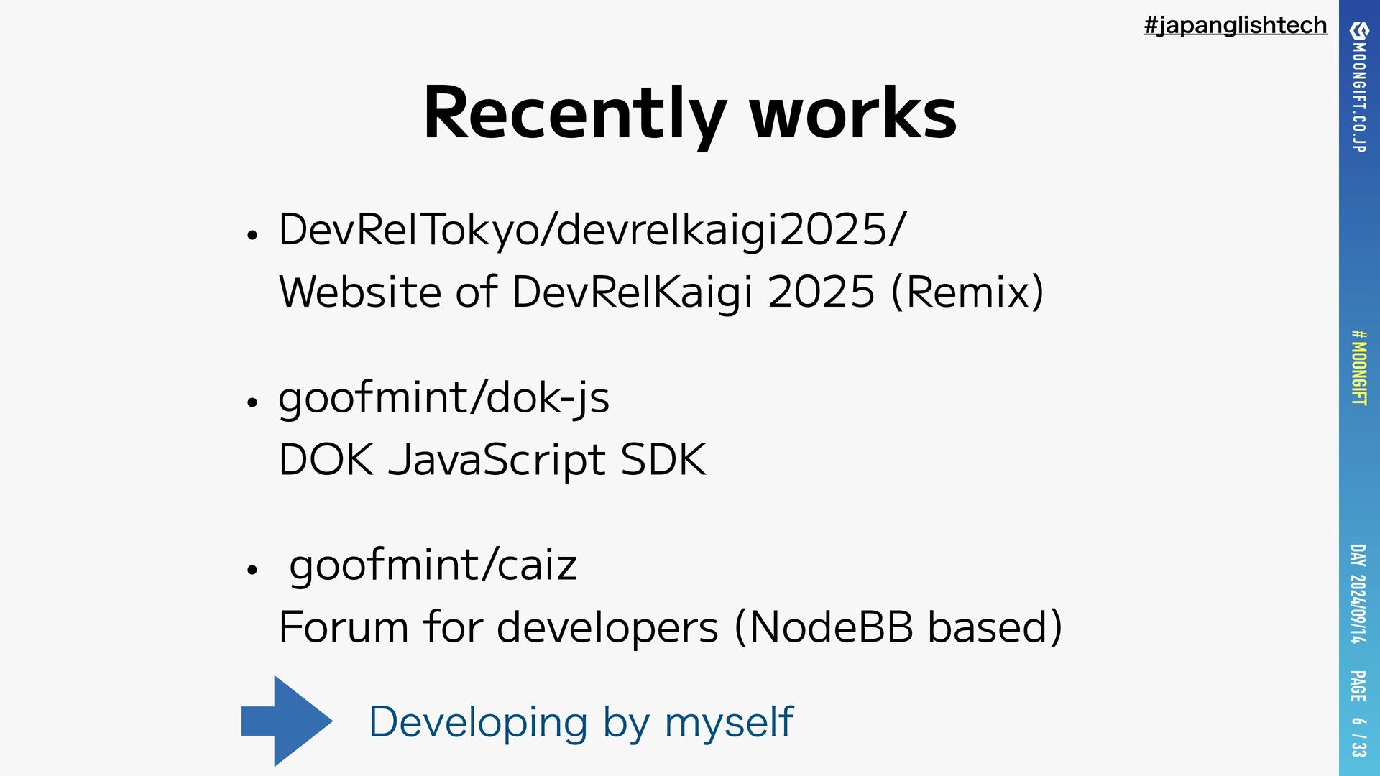Click the bullet dot beside goofmint/caiz
The image size is (1380, 776).
[x=252, y=571]
